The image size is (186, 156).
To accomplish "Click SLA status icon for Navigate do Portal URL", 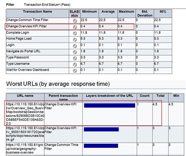I will pos(75,52).
